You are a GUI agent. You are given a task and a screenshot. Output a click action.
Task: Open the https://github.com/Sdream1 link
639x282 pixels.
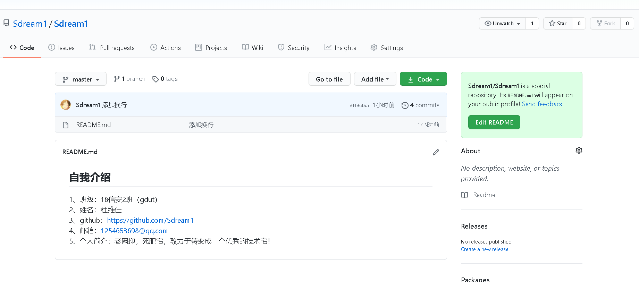point(150,220)
